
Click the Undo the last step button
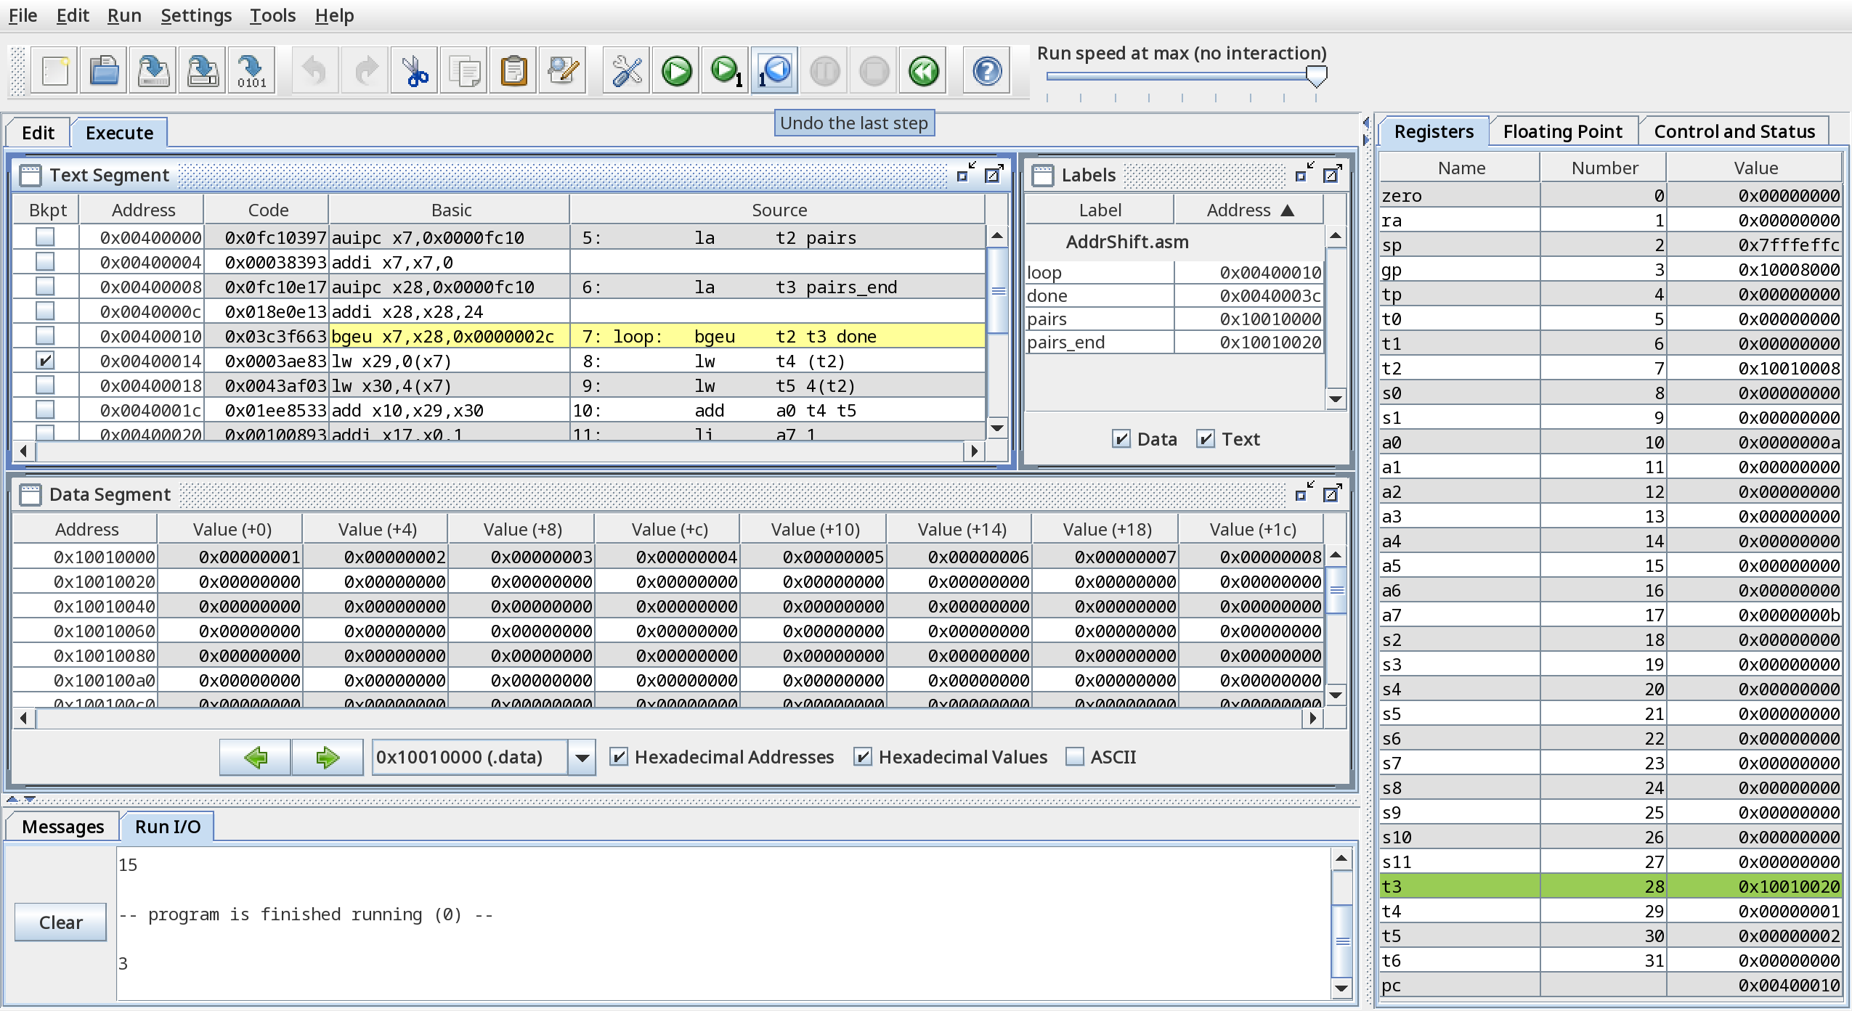point(775,70)
